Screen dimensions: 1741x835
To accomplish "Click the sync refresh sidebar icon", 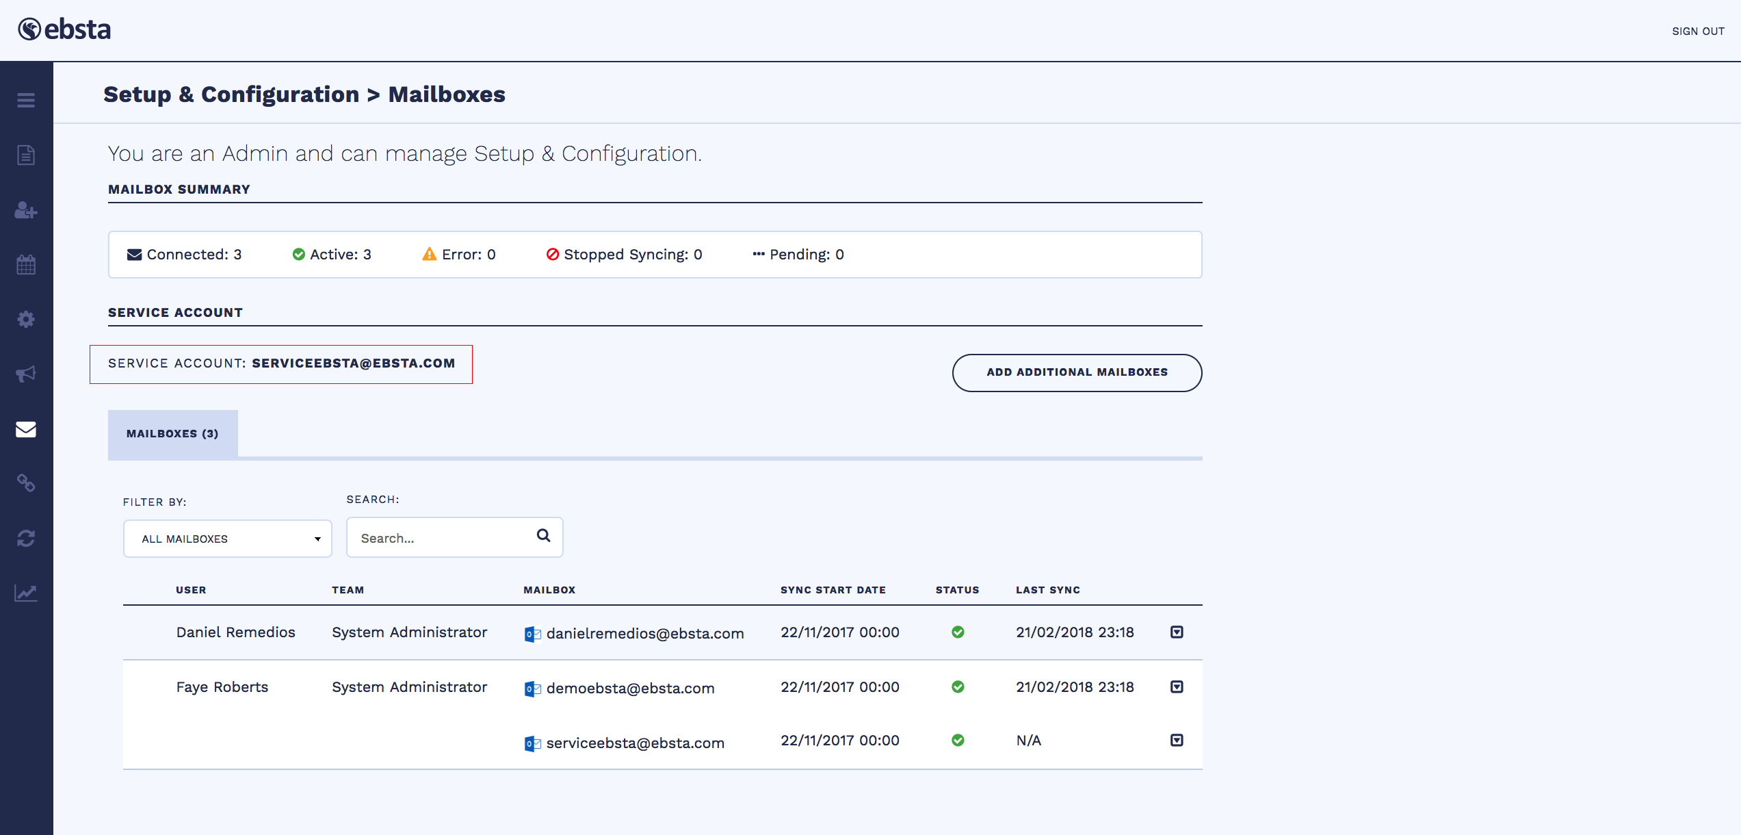I will pyautogui.click(x=26, y=539).
